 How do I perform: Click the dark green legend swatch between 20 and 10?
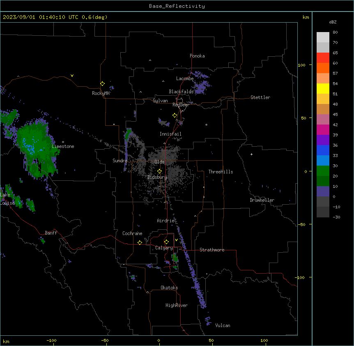(323, 181)
